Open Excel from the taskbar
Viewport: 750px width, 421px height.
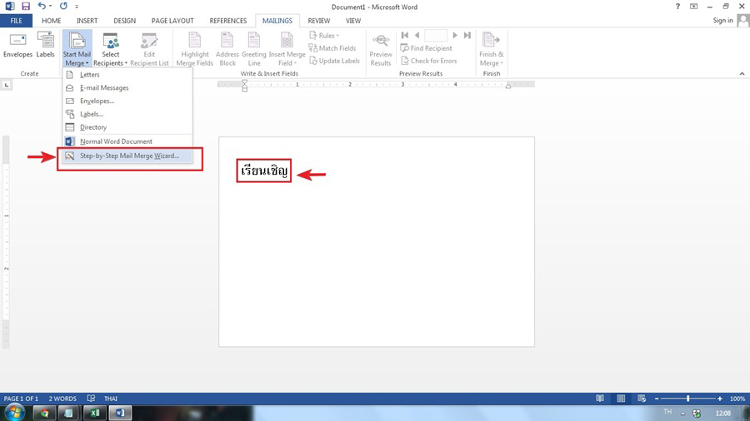pyautogui.click(x=95, y=413)
